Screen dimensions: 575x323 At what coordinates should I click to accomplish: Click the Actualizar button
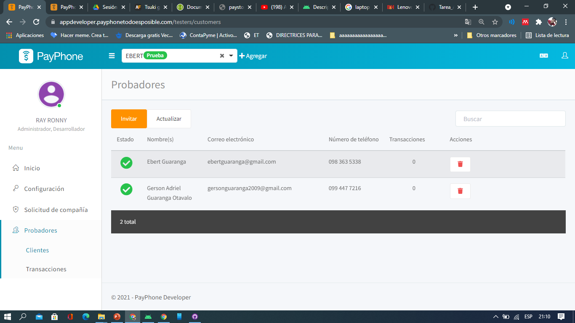click(169, 119)
